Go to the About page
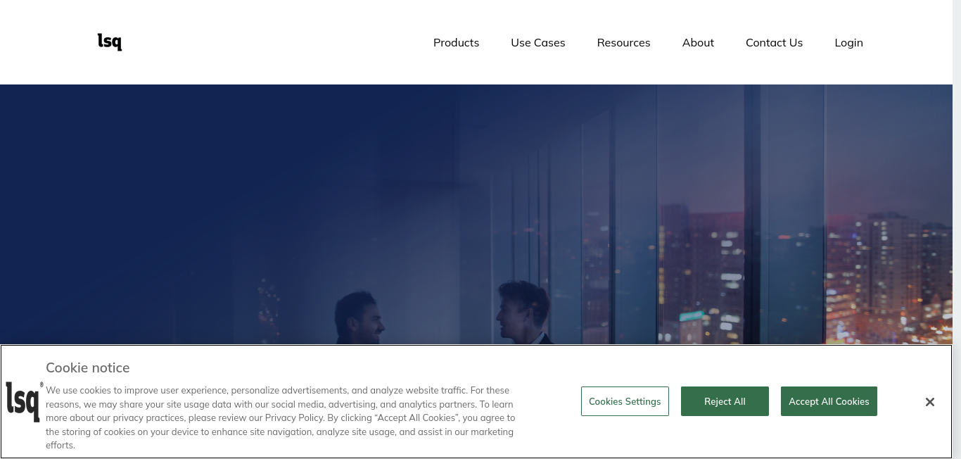Viewport: 961px width, 459px height. click(698, 43)
